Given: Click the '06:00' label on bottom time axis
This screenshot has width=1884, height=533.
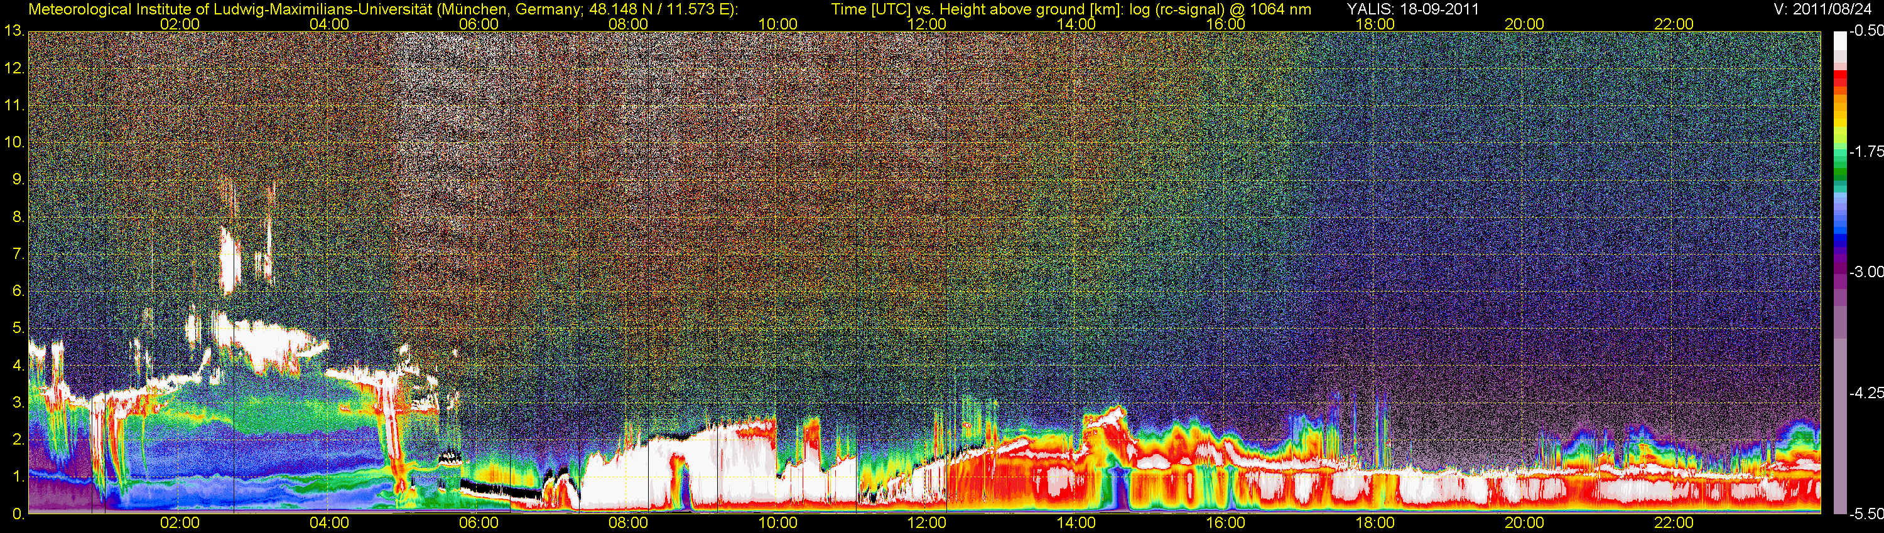Looking at the screenshot, I should 479,523.
